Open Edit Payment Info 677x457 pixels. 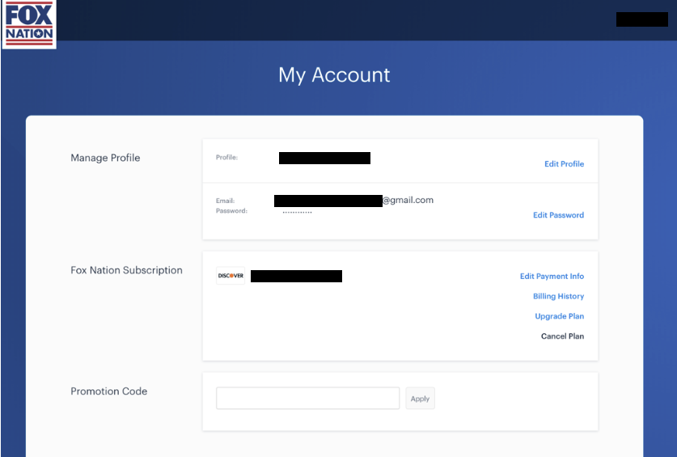[552, 277]
